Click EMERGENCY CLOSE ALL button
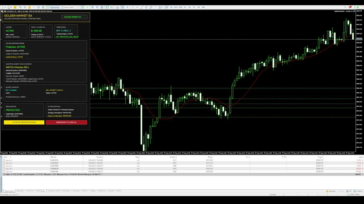Viewport: 364px width, 204px height. [66, 122]
